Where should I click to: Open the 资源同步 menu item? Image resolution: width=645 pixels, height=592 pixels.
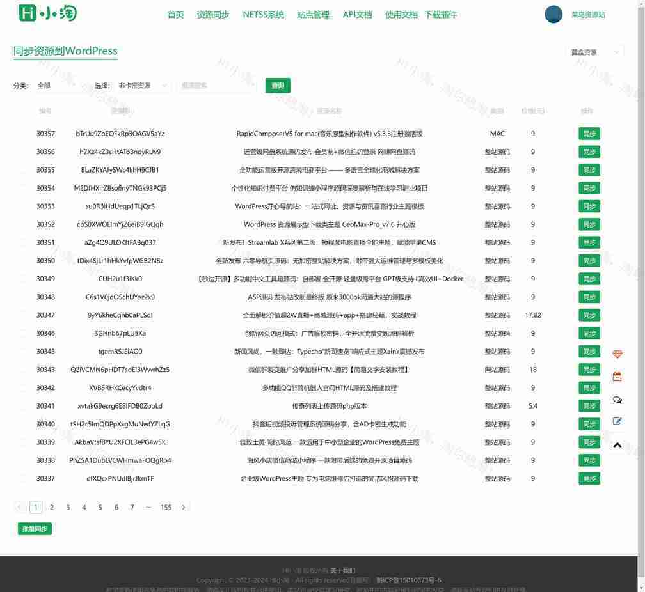click(x=212, y=15)
